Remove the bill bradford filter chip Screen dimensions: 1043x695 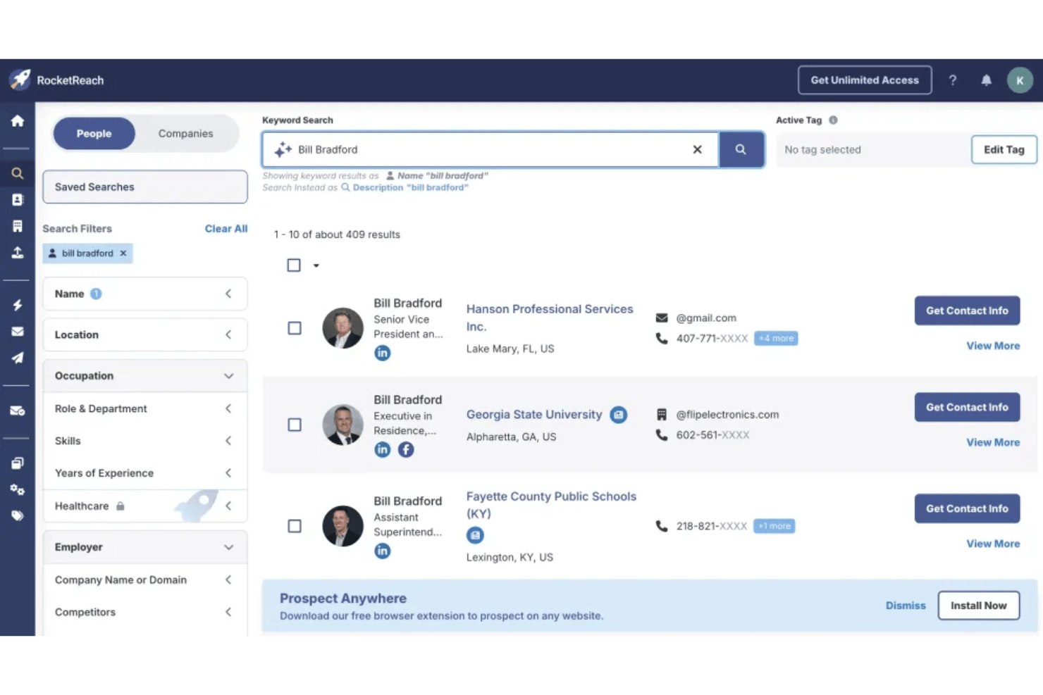tap(123, 253)
